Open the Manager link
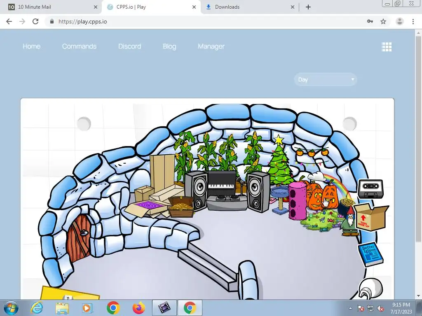 pos(211,46)
